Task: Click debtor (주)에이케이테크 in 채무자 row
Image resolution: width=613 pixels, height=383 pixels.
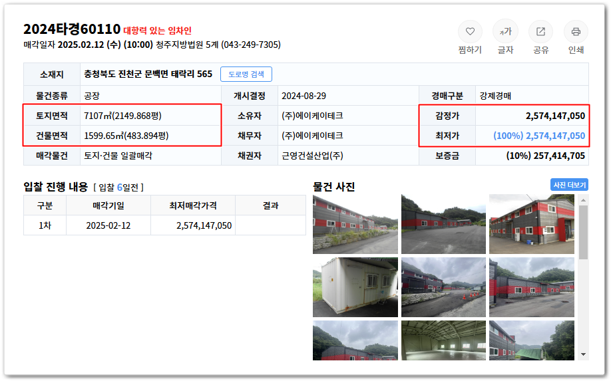Action: [x=312, y=136]
